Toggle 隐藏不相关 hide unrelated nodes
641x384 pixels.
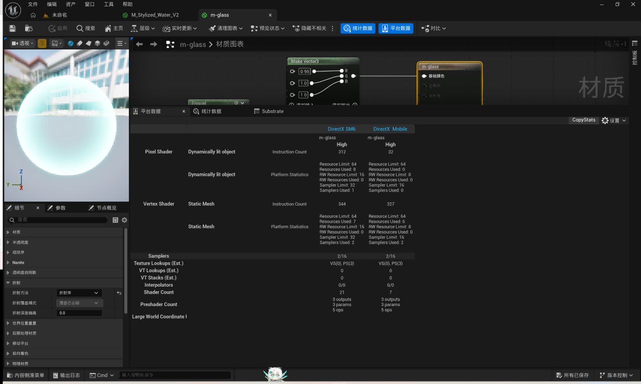point(309,28)
